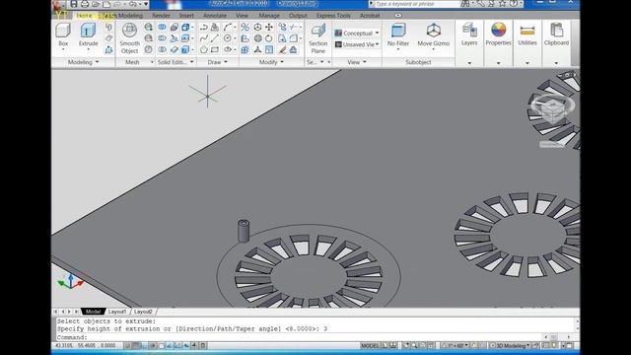Open the dropdown arrow under Move Gizmo
Screen dimensions: 631x355
[x=434, y=49]
